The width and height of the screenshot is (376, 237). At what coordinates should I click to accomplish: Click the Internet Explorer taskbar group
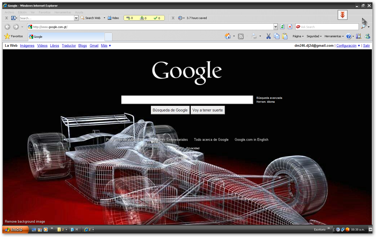88,230
